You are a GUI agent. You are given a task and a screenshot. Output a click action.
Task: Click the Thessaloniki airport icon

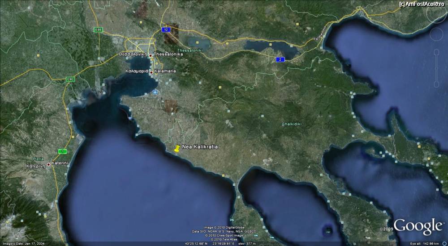pos(155,92)
